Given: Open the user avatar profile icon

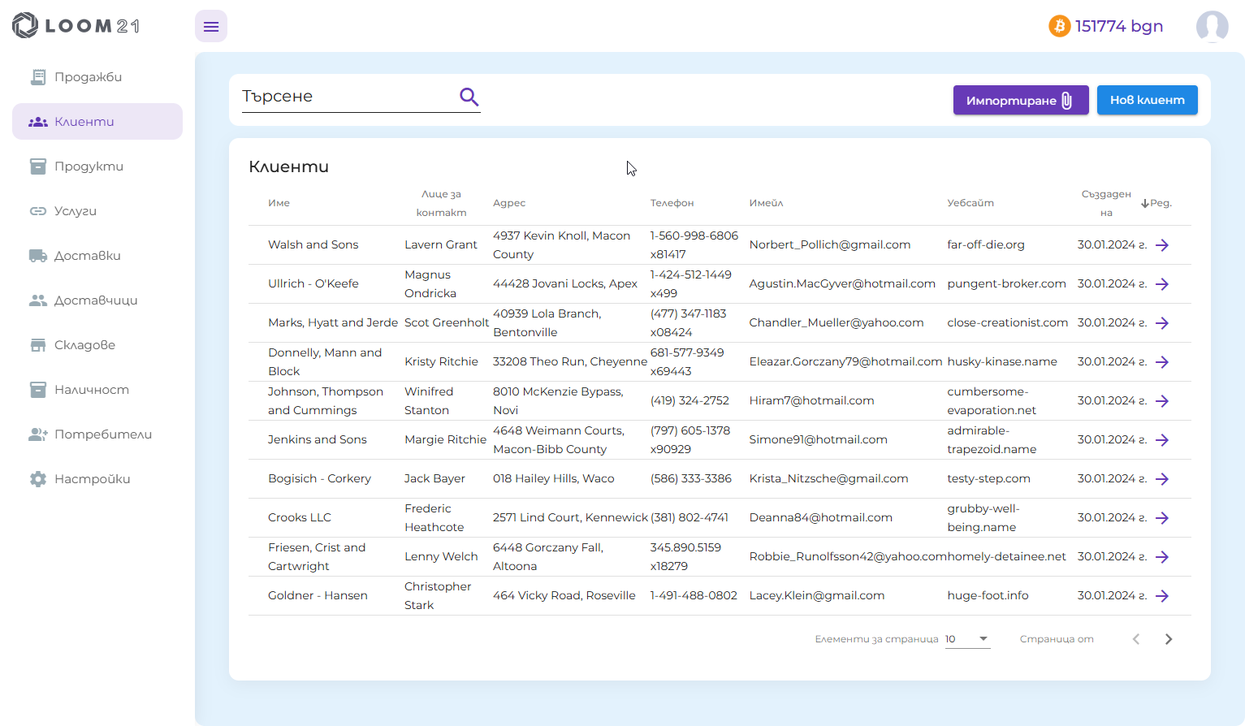Looking at the screenshot, I should (x=1212, y=27).
